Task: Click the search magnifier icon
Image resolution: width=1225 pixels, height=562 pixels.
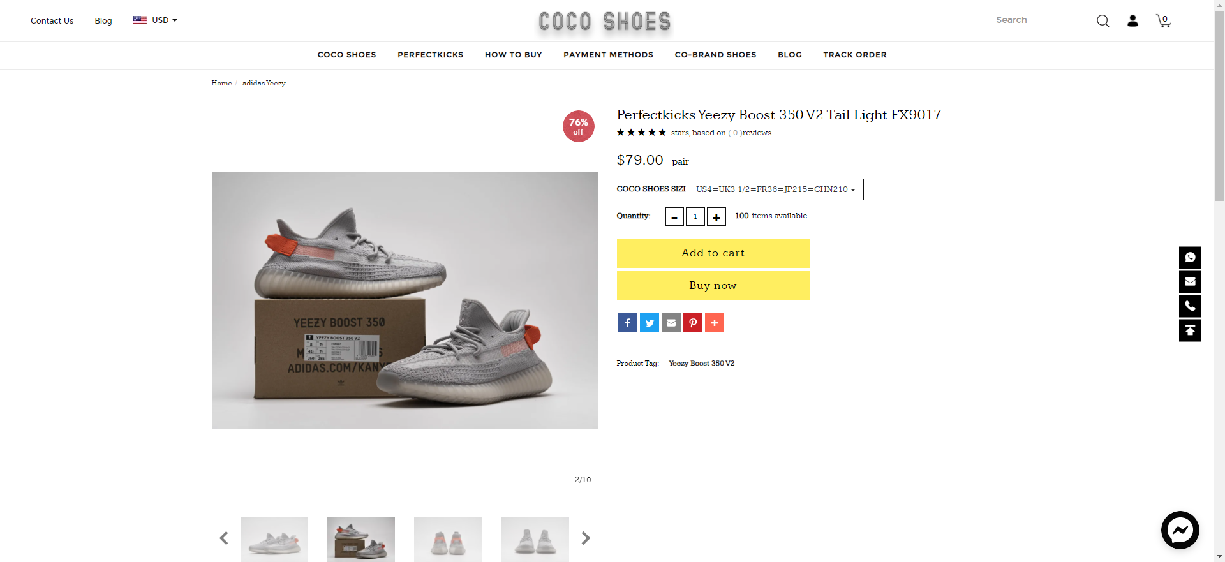Action: pyautogui.click(x=1102, y=21)
